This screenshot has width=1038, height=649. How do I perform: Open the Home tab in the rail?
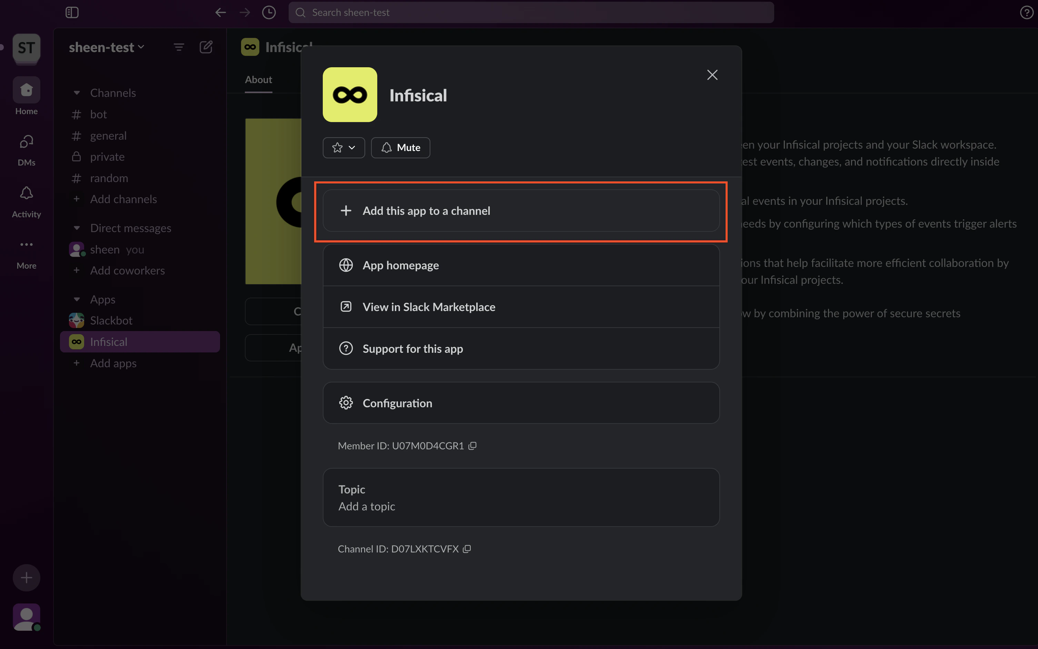point(27,97)
